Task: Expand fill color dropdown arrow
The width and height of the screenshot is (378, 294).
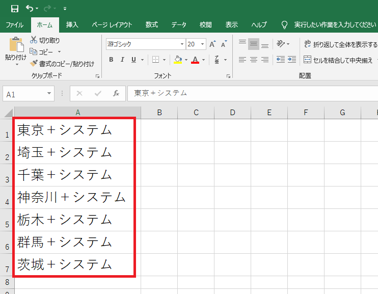Action: [x=186, y=60]
